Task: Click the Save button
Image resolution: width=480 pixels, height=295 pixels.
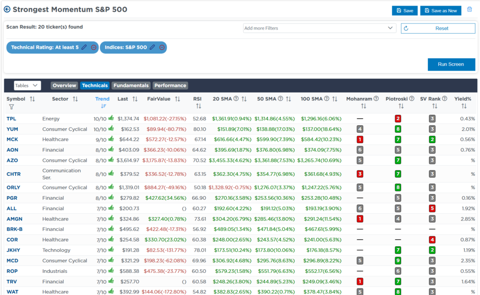Action: click(405, 10)
